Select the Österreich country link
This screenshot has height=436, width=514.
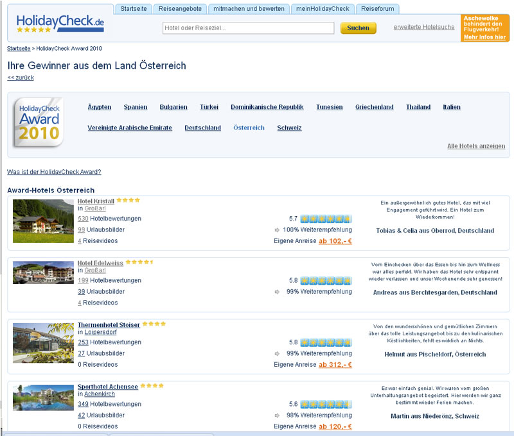coord(249,128)
